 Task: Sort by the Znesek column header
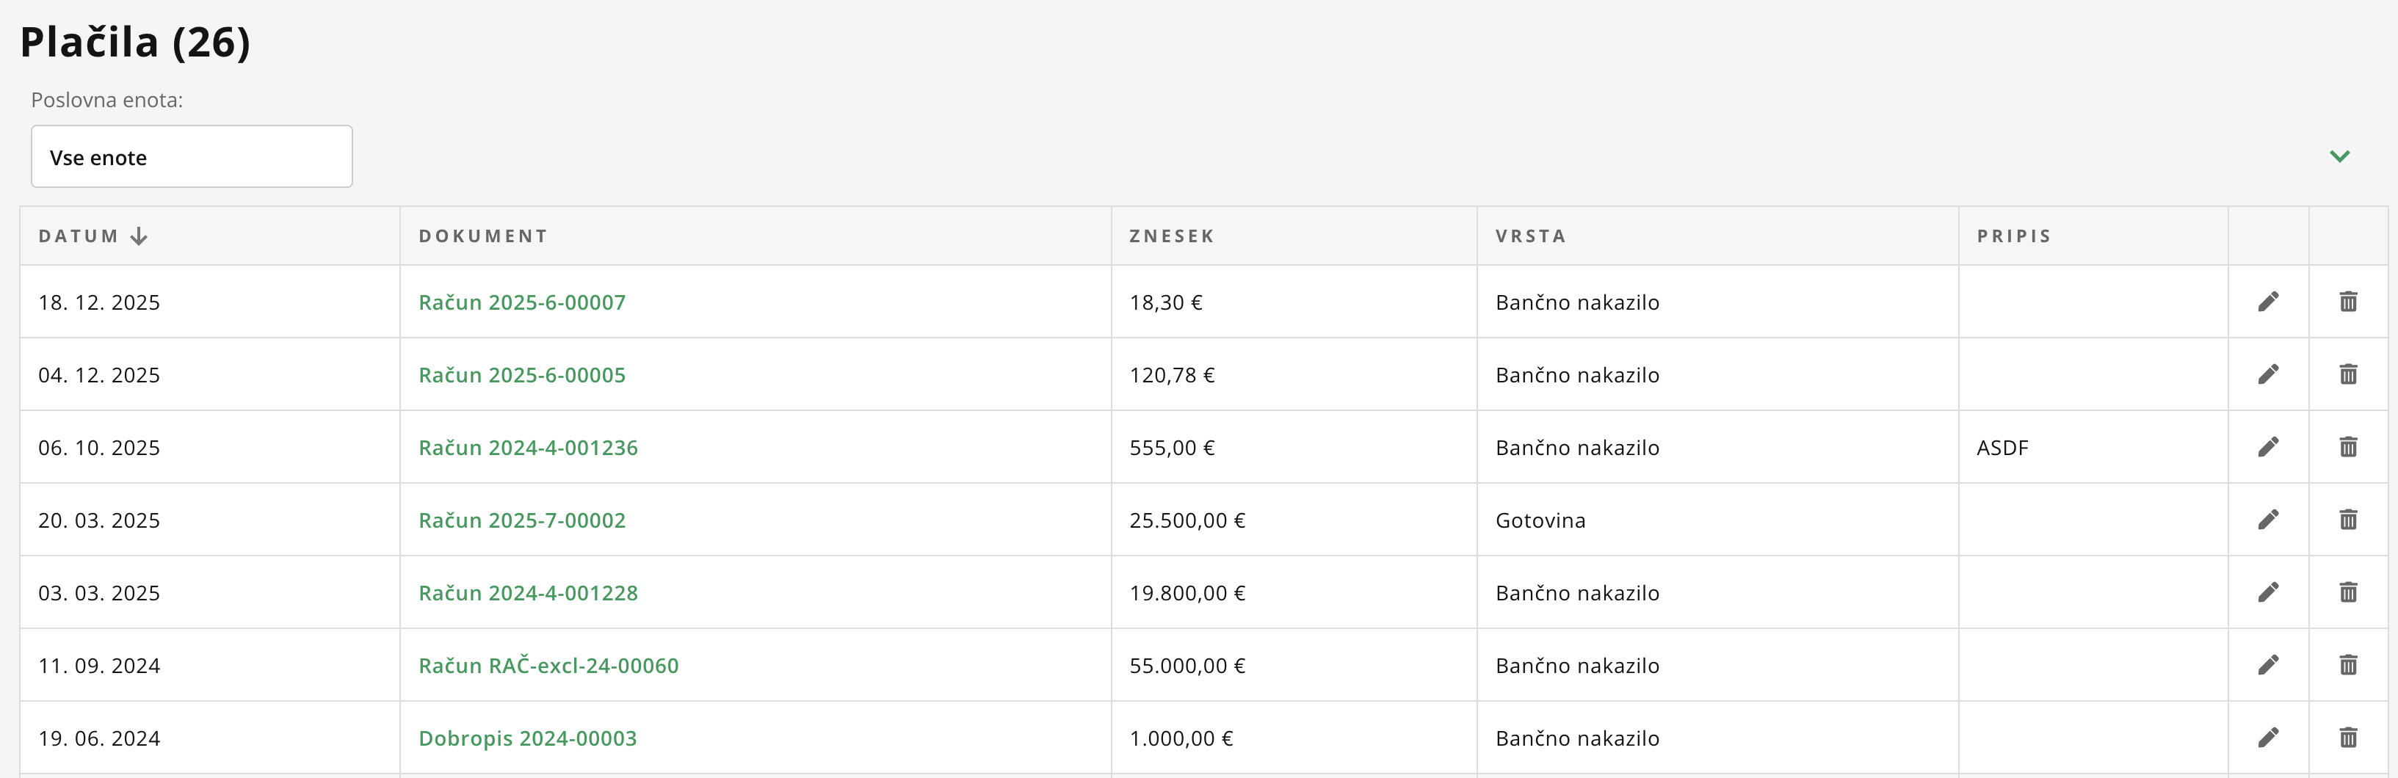[1171, 236]
